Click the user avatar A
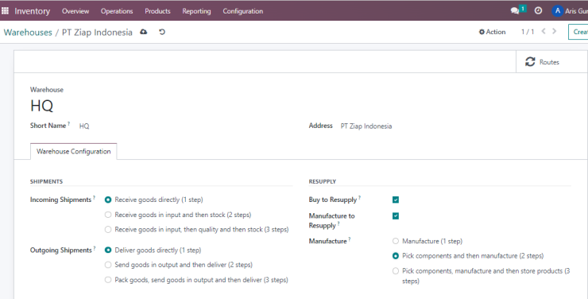Screen dimensions: 588x299 tap(558, 11)
